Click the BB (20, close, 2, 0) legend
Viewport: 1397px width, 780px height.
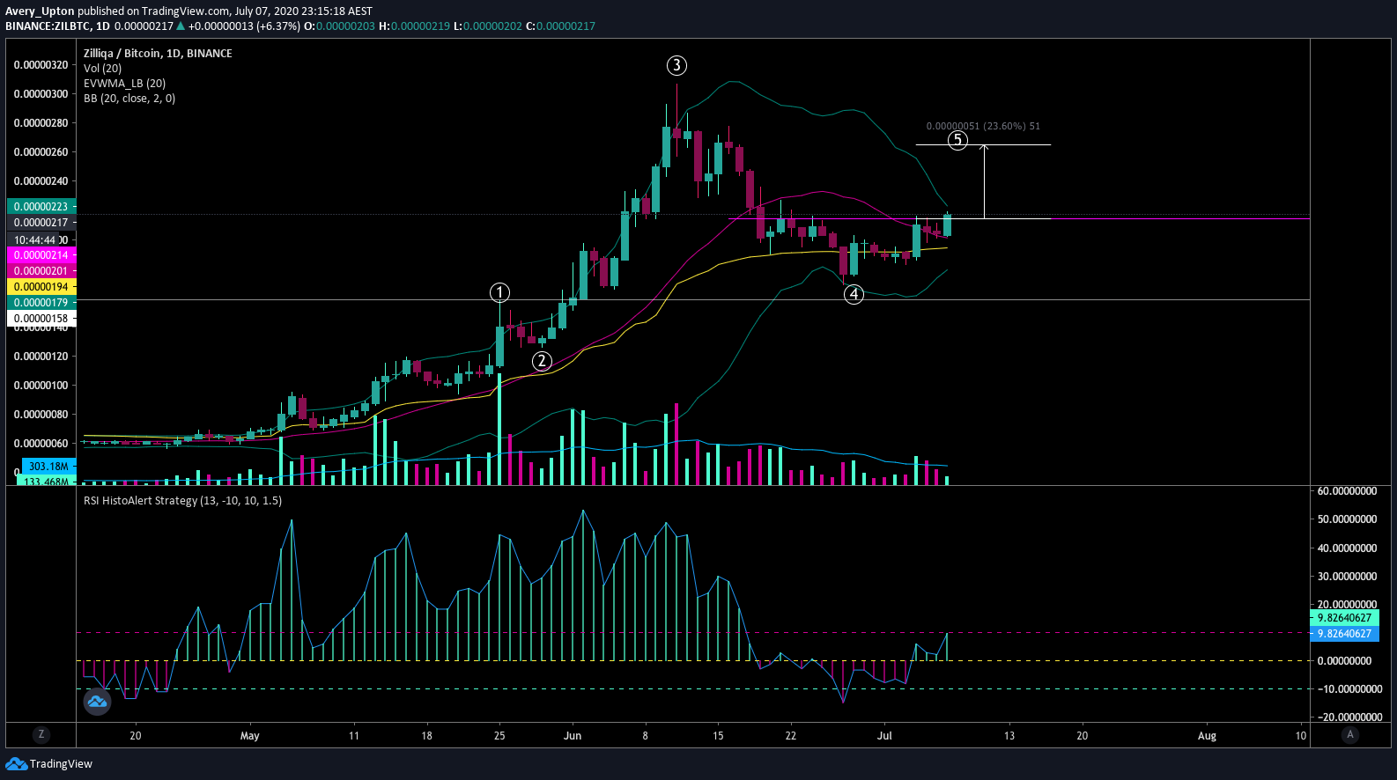coord(129,99)
